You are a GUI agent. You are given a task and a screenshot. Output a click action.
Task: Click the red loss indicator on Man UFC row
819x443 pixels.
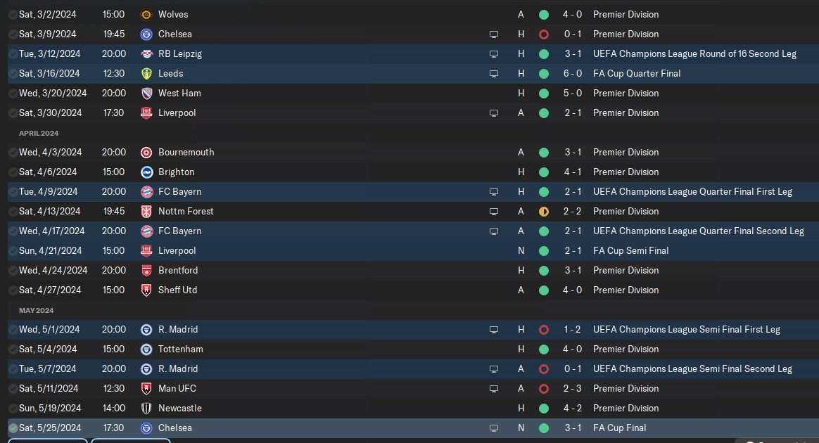[543, 388]
